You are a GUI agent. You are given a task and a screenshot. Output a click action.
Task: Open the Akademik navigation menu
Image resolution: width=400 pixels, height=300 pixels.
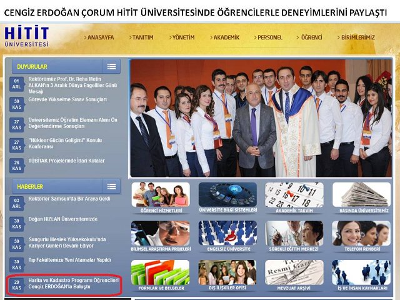click(225, 37)
